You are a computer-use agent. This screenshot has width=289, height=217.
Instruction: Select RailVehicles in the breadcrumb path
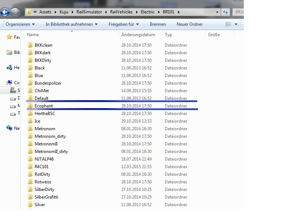[x=121, y=12]
